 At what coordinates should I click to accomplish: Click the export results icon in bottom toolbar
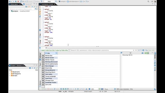[86, 89]
